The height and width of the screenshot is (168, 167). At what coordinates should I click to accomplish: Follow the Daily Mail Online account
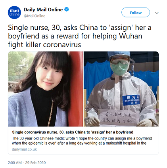coord(136,12)
